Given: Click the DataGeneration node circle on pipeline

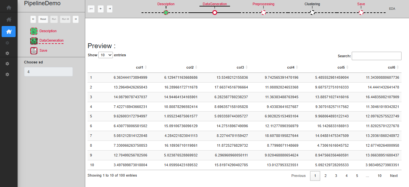Looking at the screenshot, I should coord(215,13).
